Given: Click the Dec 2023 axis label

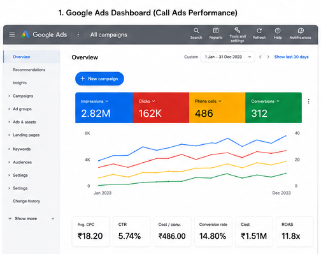Looking at the screenshot, I should pos(282,193).
